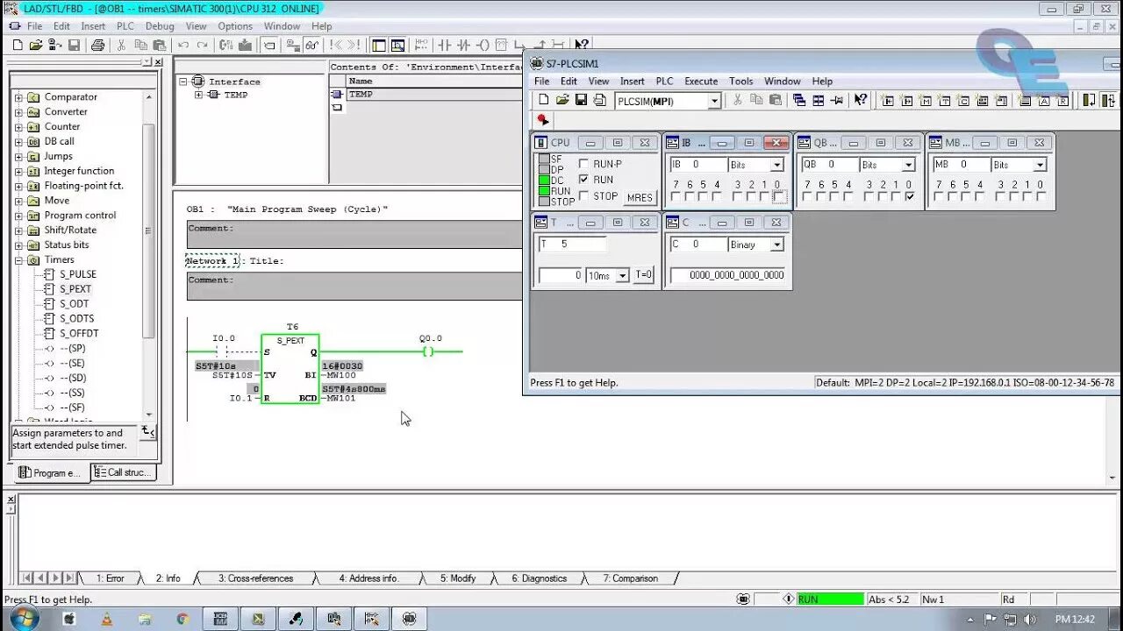Click Open file icon in LAD editor toolbar
This screenshot has height=631, width=1123.
(35, 45)
